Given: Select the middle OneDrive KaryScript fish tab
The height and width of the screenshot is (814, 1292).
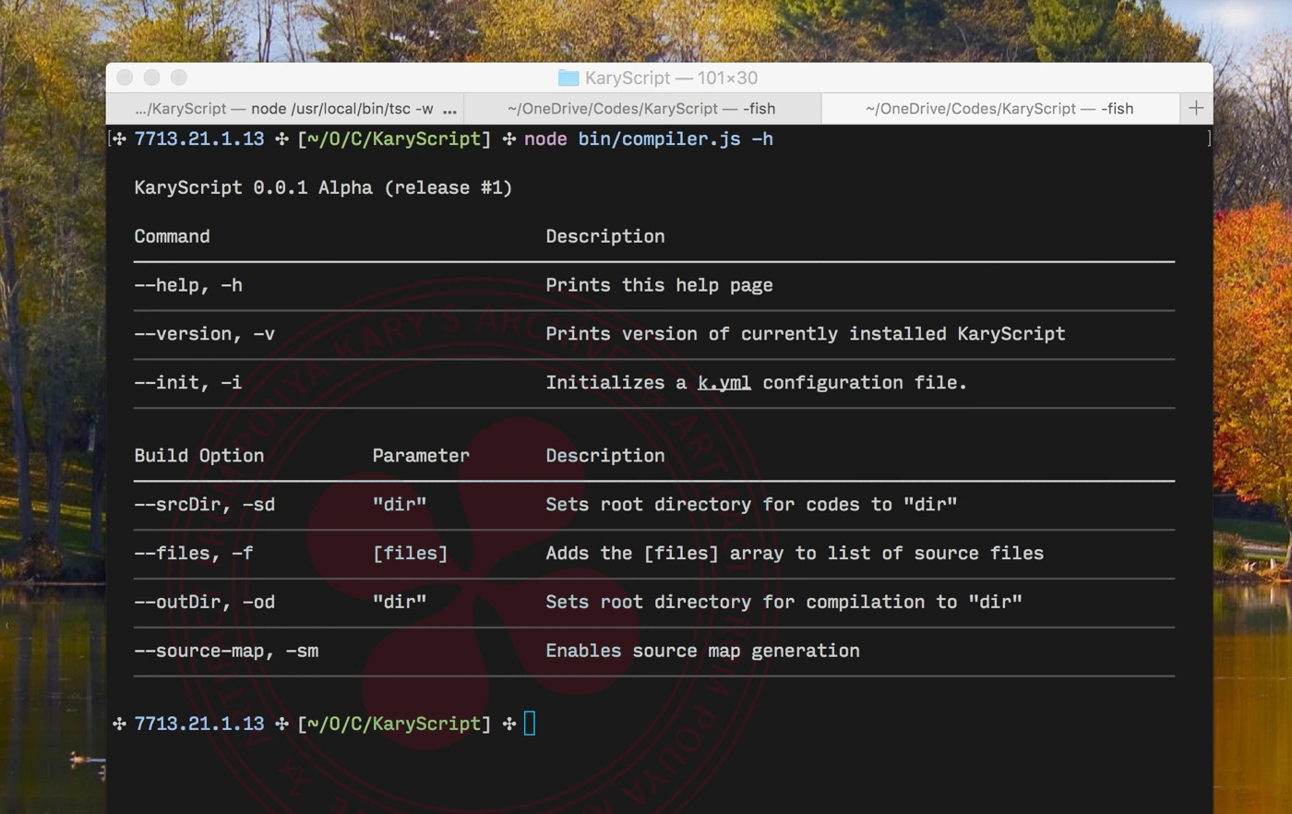Looking at the screenshot, I should click(641, 109).
